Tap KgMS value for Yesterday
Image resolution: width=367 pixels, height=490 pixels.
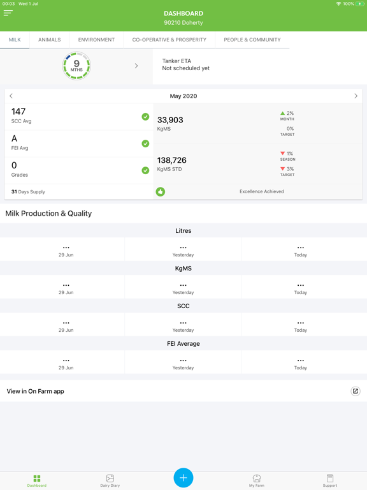click(183, 288)
